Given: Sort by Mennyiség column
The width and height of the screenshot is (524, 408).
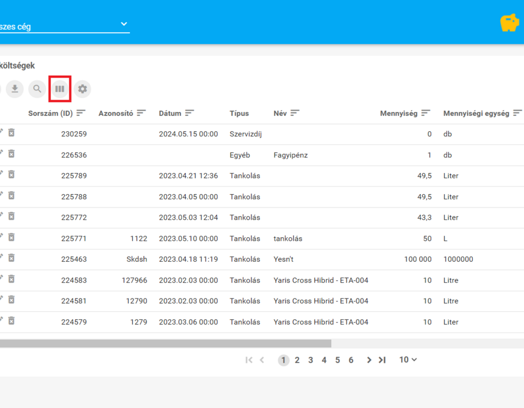Looking at the screenshot, I should point(426,113).
